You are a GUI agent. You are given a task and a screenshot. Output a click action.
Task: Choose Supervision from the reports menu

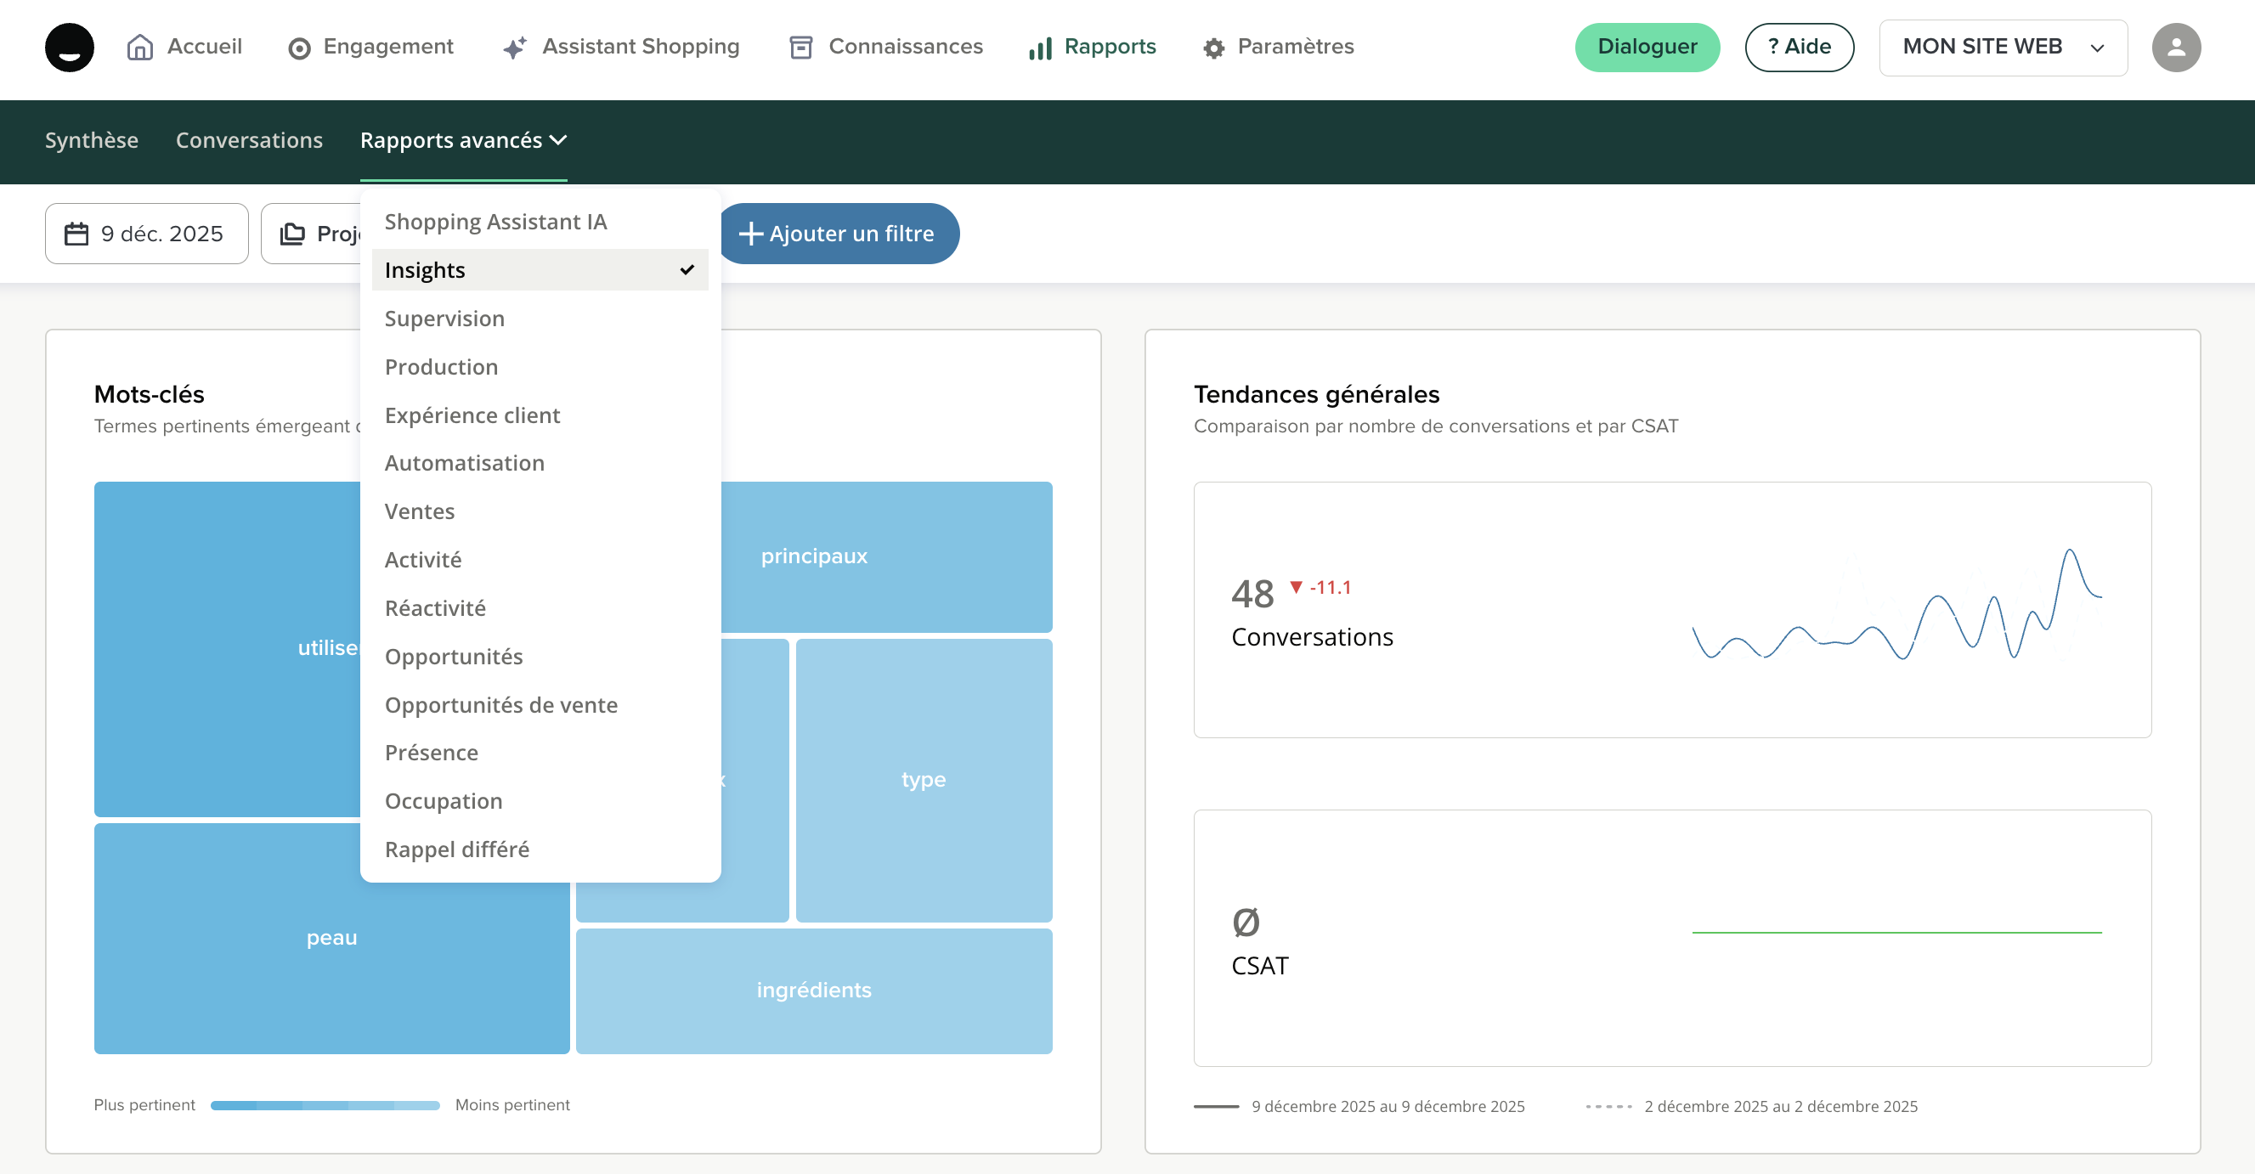point(444,319)
